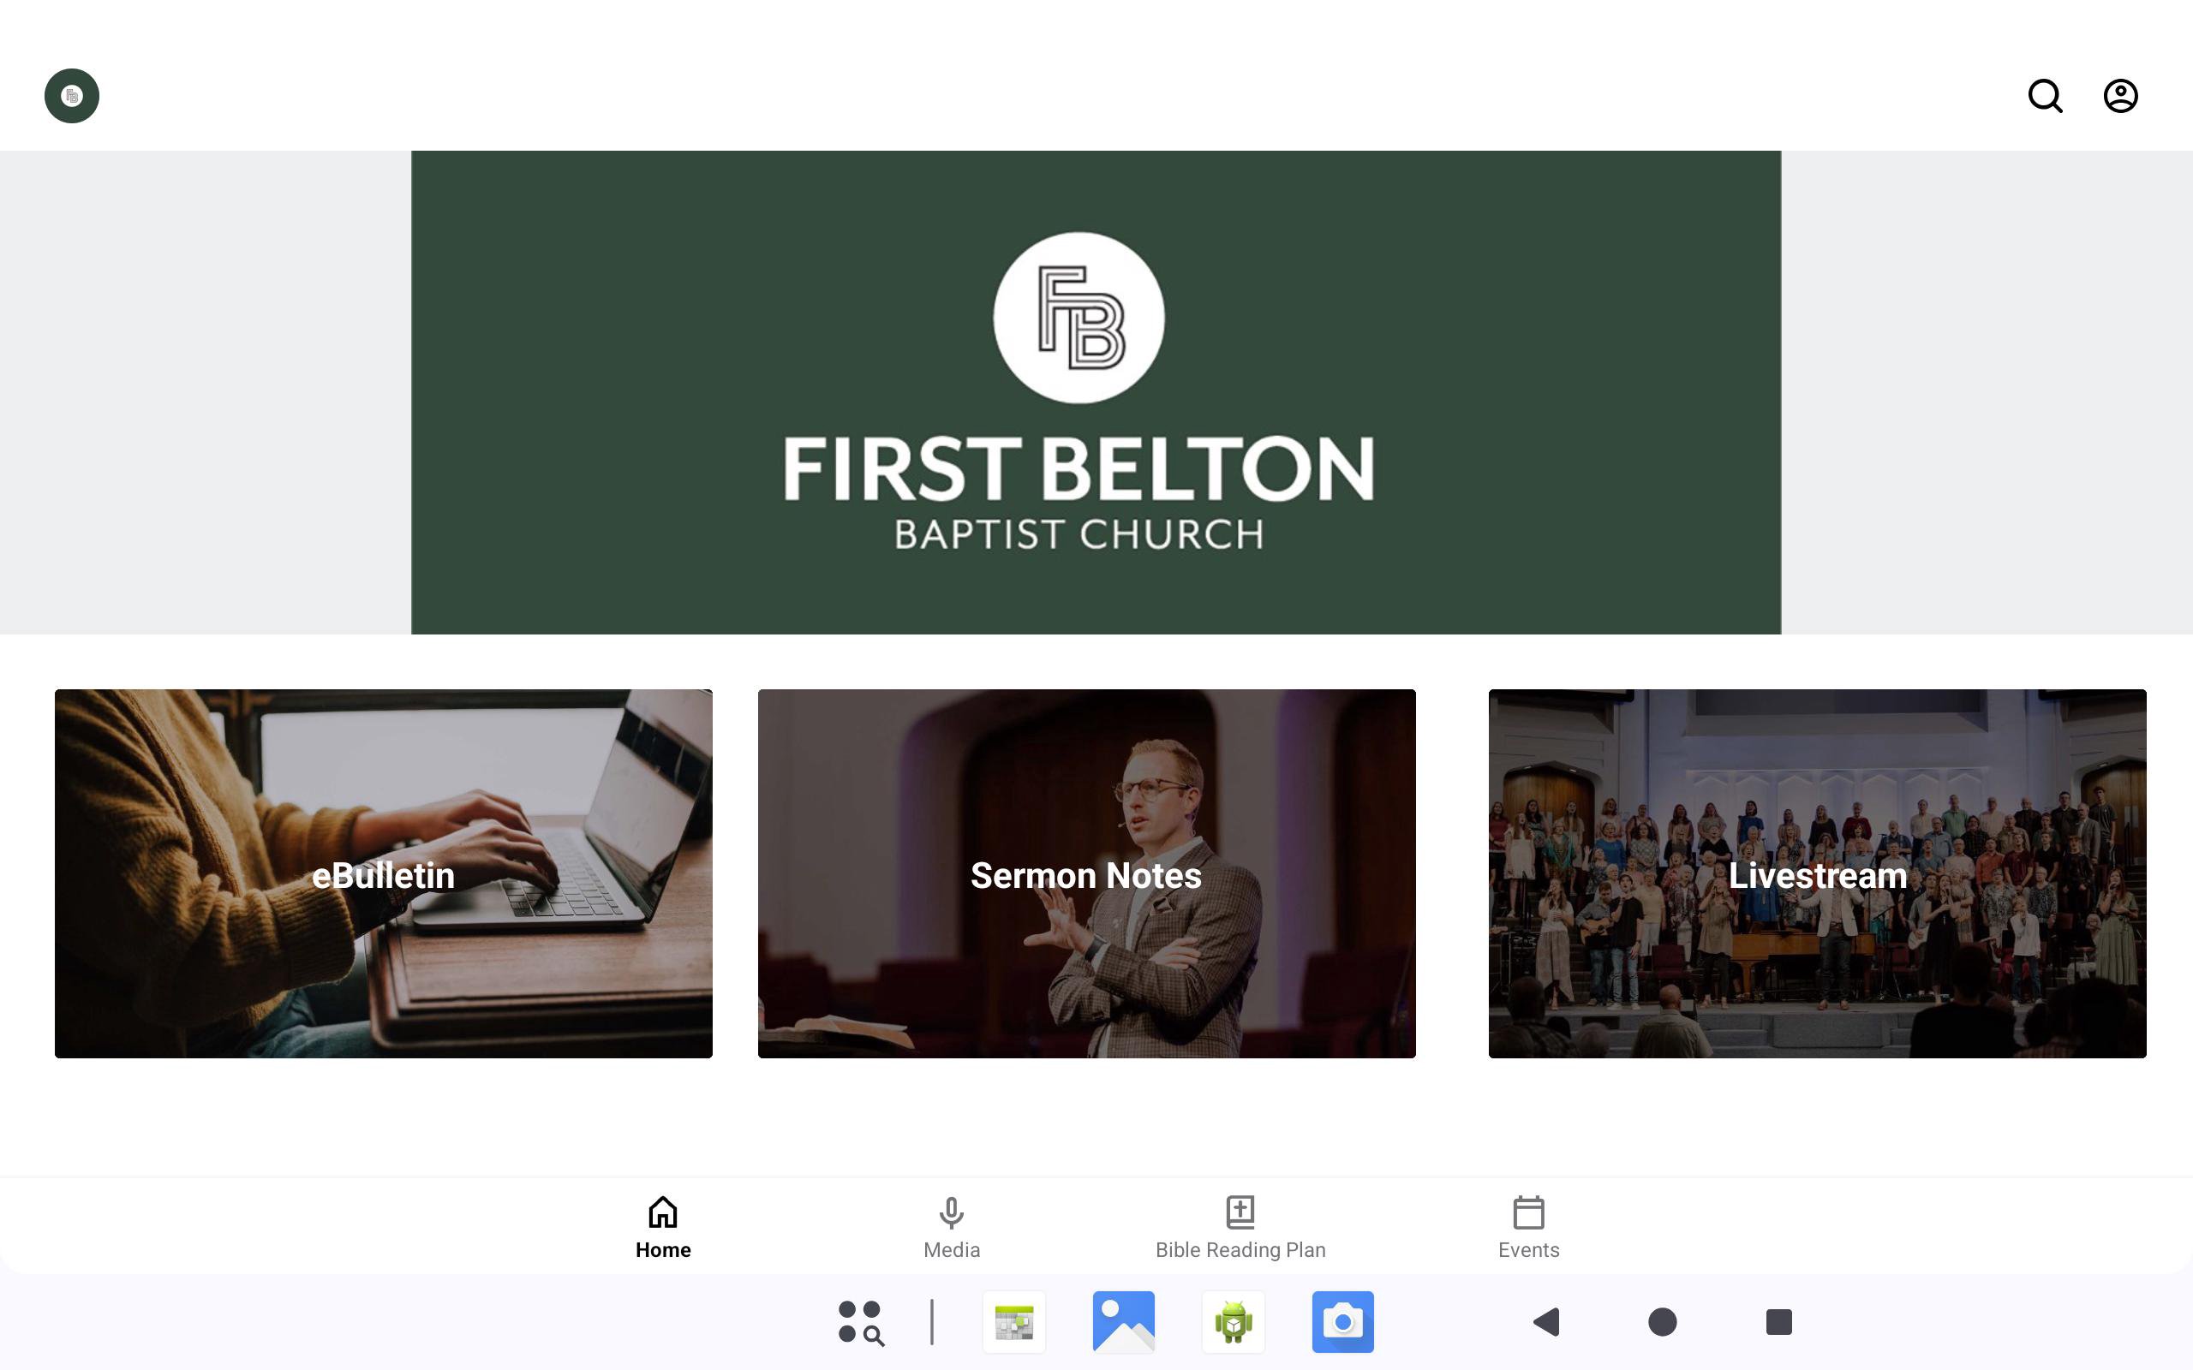Tap the Android back navigation triangle

pos(1546,1322)
